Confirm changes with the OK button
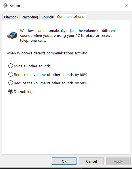 coord(64,161)
